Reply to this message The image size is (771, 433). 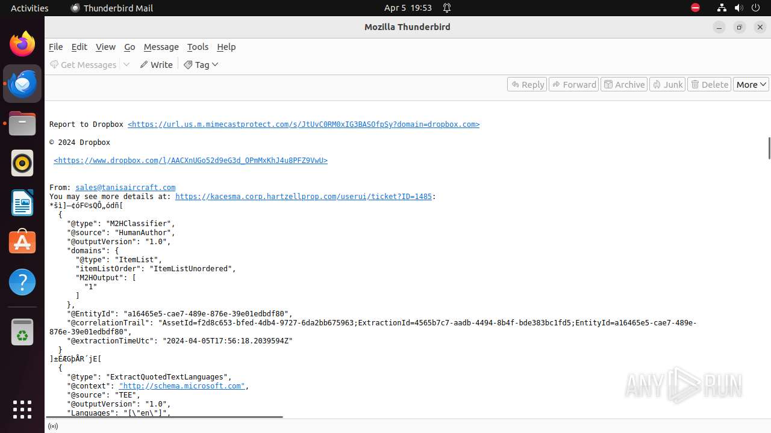pyautogui.click(x=527, y=84)
